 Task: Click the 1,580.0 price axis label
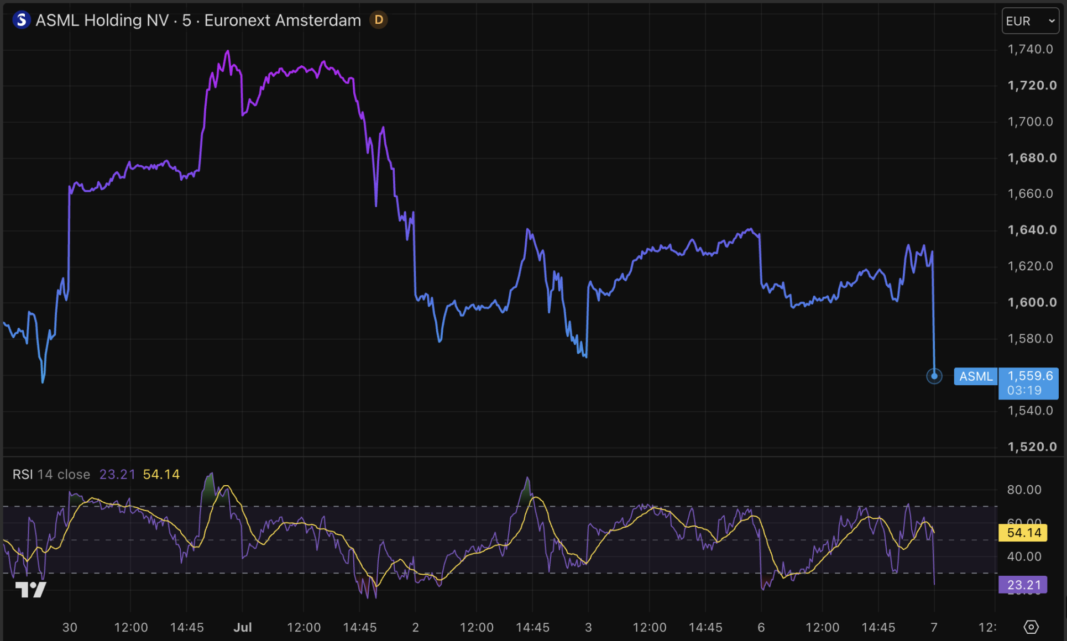[x=1031, y=338]
